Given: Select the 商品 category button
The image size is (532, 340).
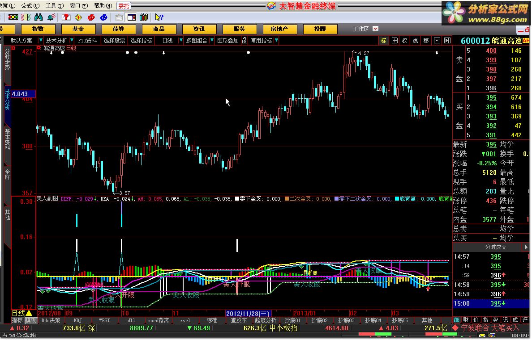Looking at the screenshot, I should (x=159, y=29).
